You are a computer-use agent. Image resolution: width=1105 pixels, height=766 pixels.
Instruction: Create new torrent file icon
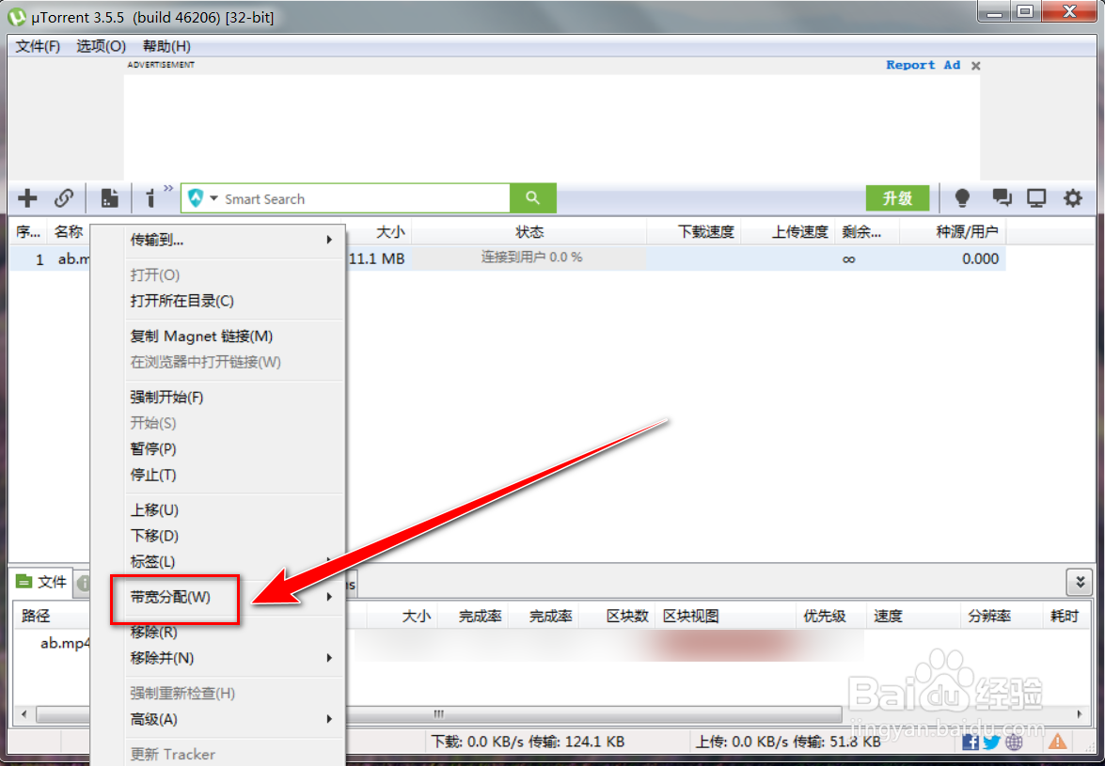coord(109,198)
